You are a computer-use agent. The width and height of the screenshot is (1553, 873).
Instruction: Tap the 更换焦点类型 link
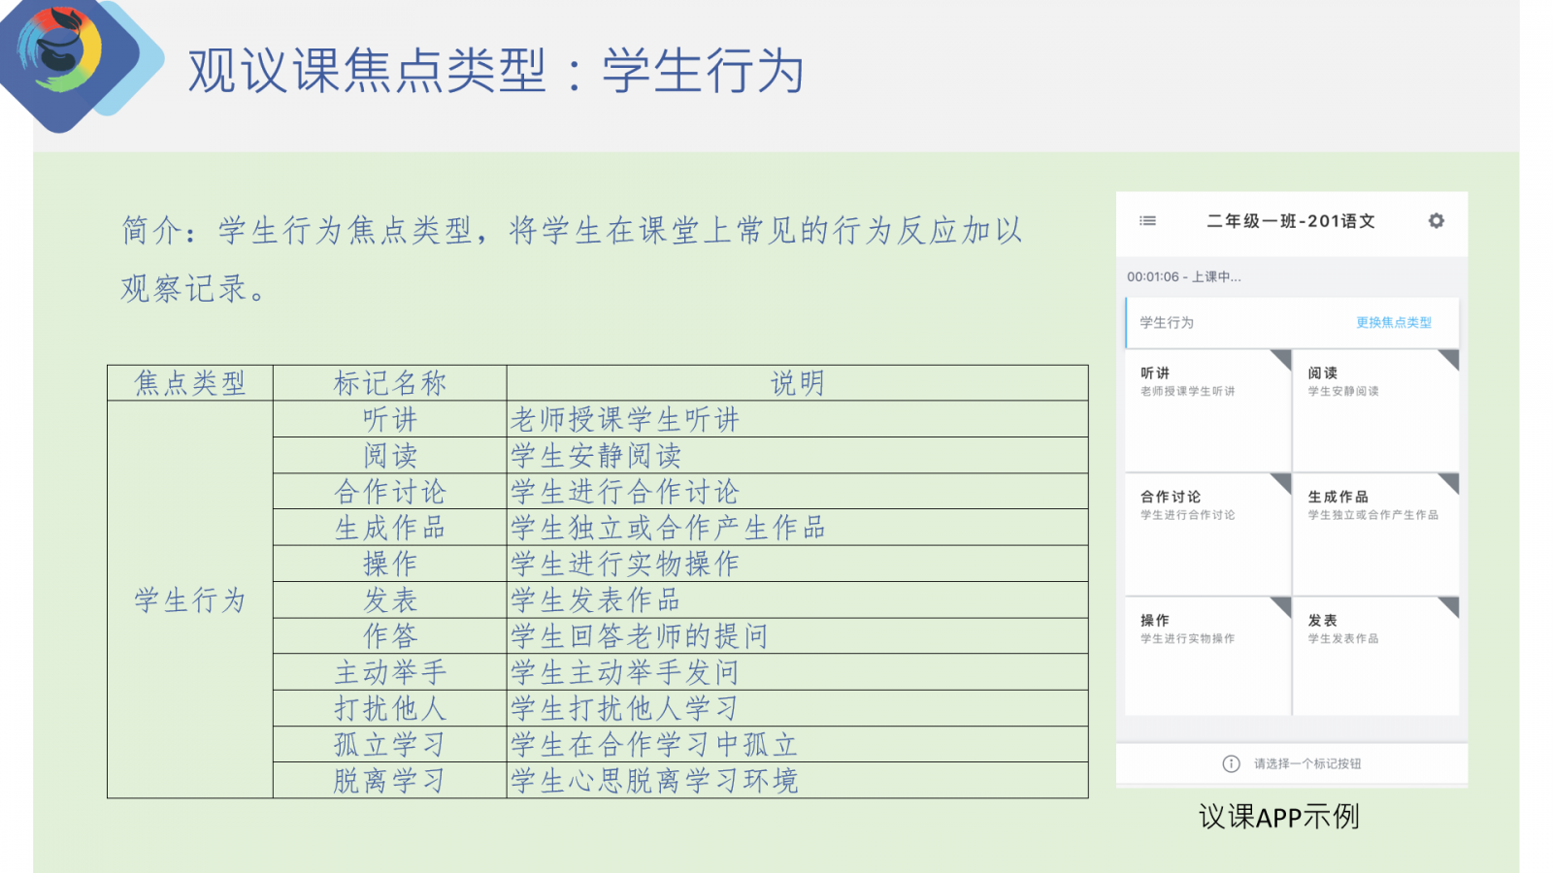(x=1393, y=323)
